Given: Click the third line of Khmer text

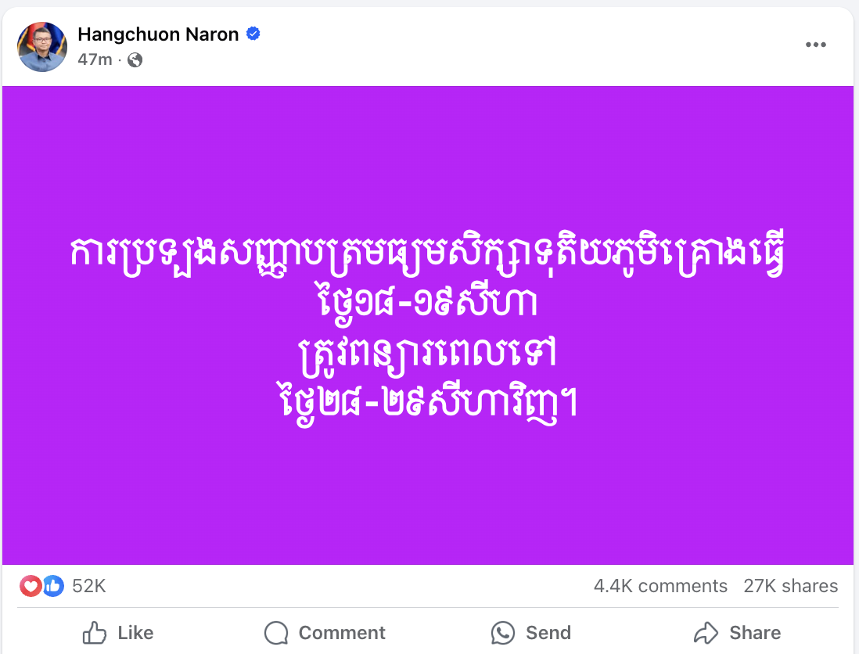Looking at the screenshot, I should [x=427, y=354].
